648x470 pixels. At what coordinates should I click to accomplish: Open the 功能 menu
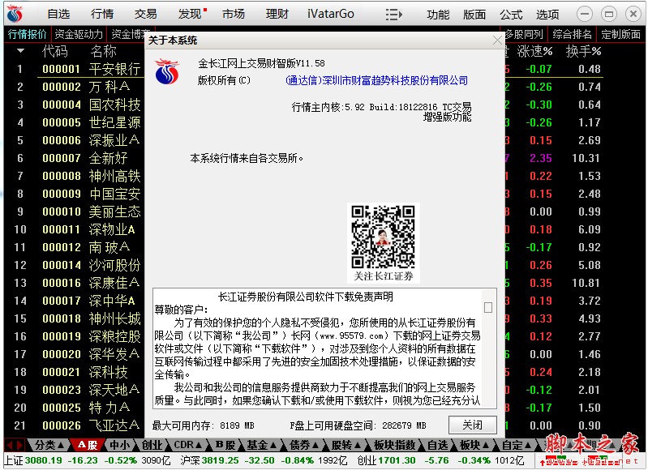click(438, 15)
